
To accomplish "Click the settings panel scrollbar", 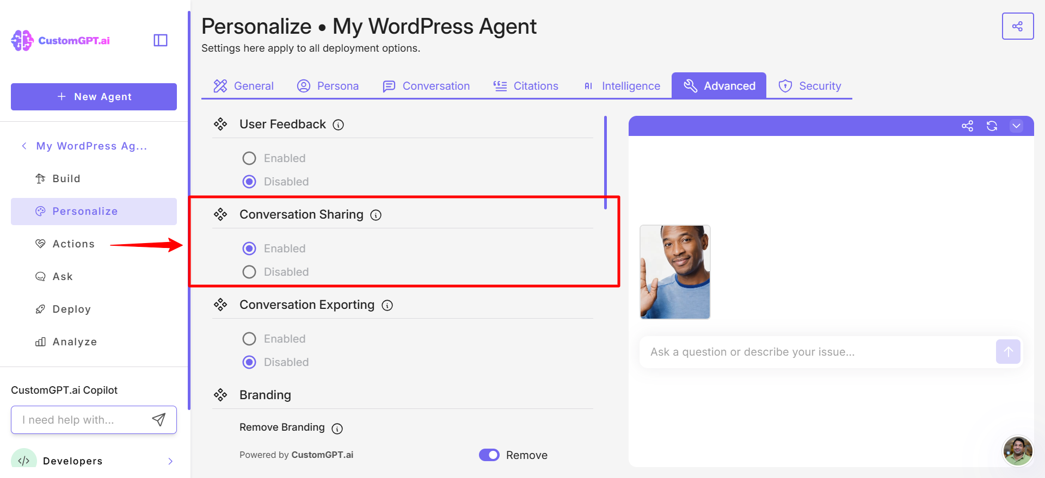I will point(605,162).
